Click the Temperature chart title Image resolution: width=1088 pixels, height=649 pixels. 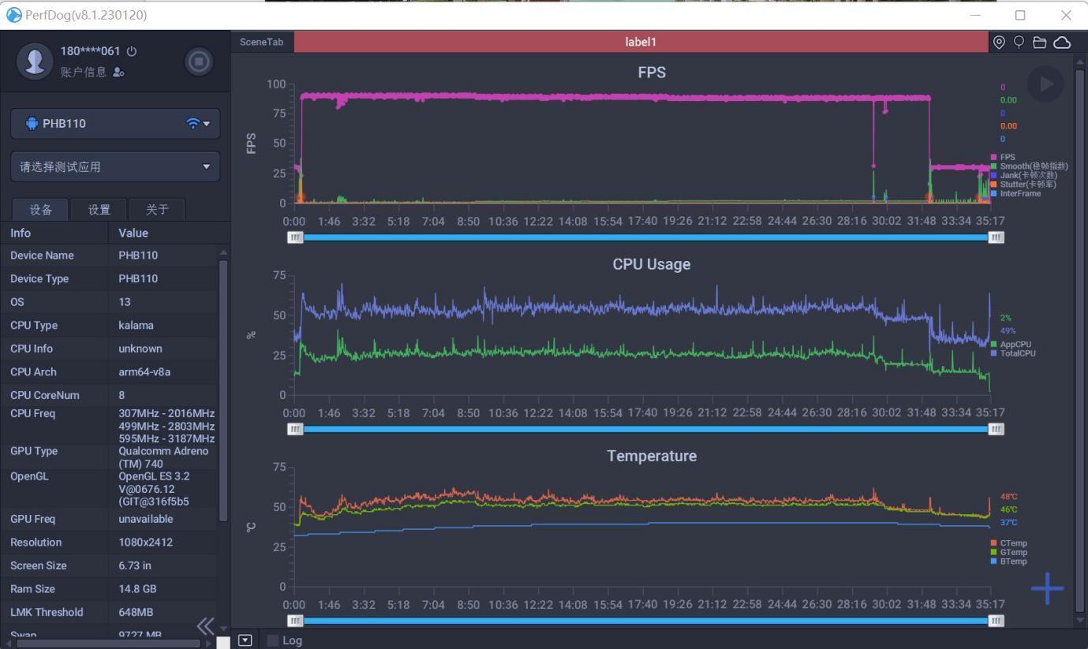(652, 456)
